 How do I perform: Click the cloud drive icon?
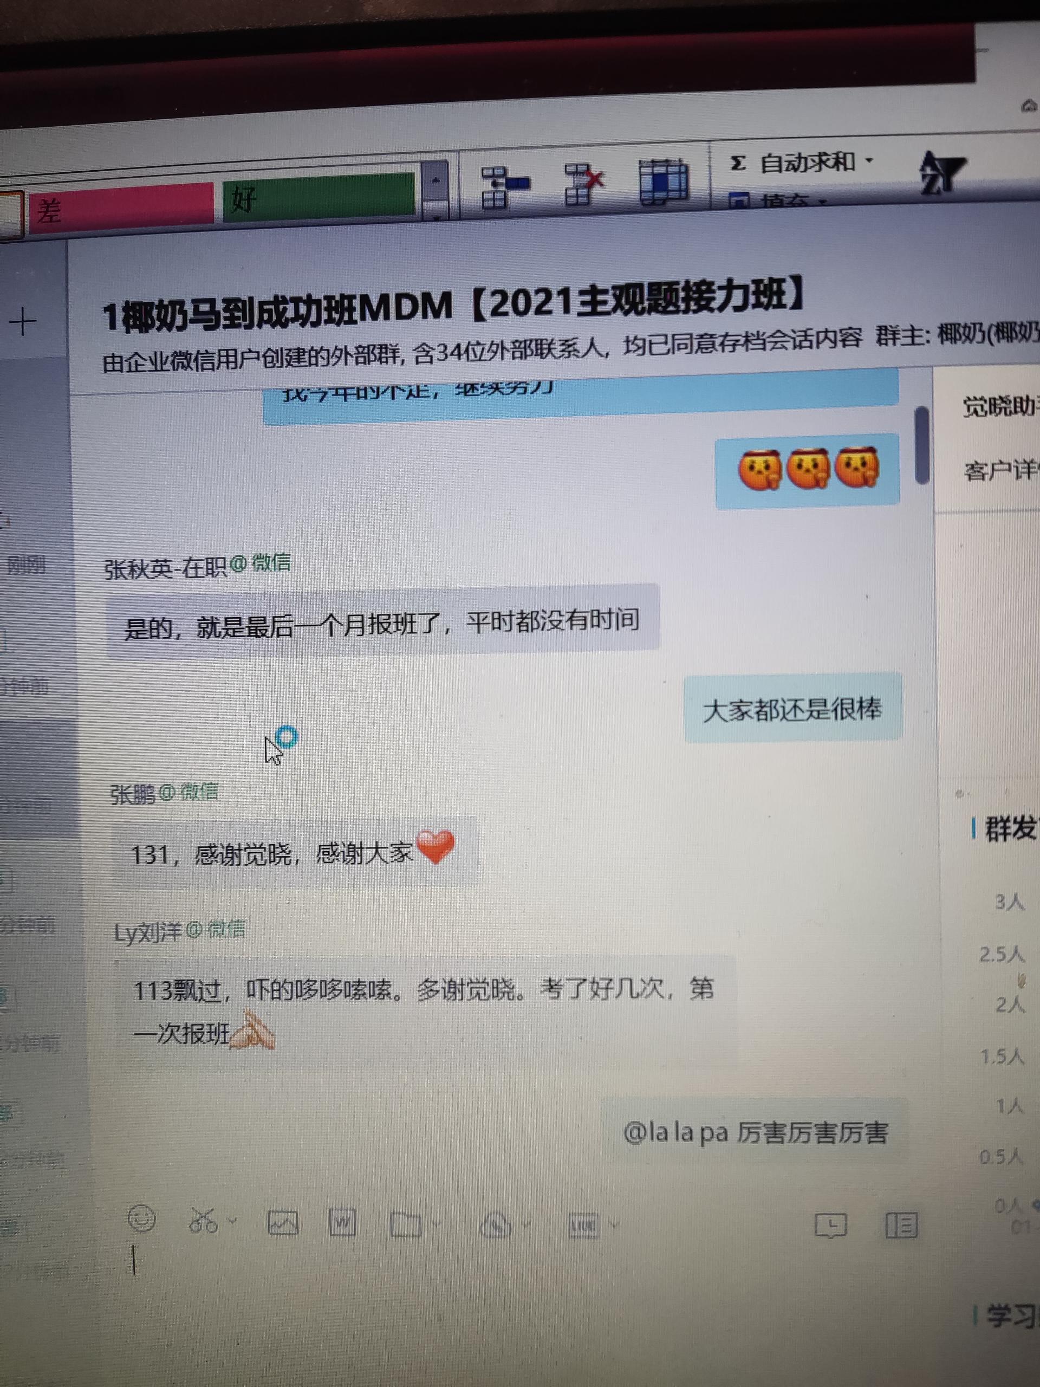click(x=497, y=1224)
